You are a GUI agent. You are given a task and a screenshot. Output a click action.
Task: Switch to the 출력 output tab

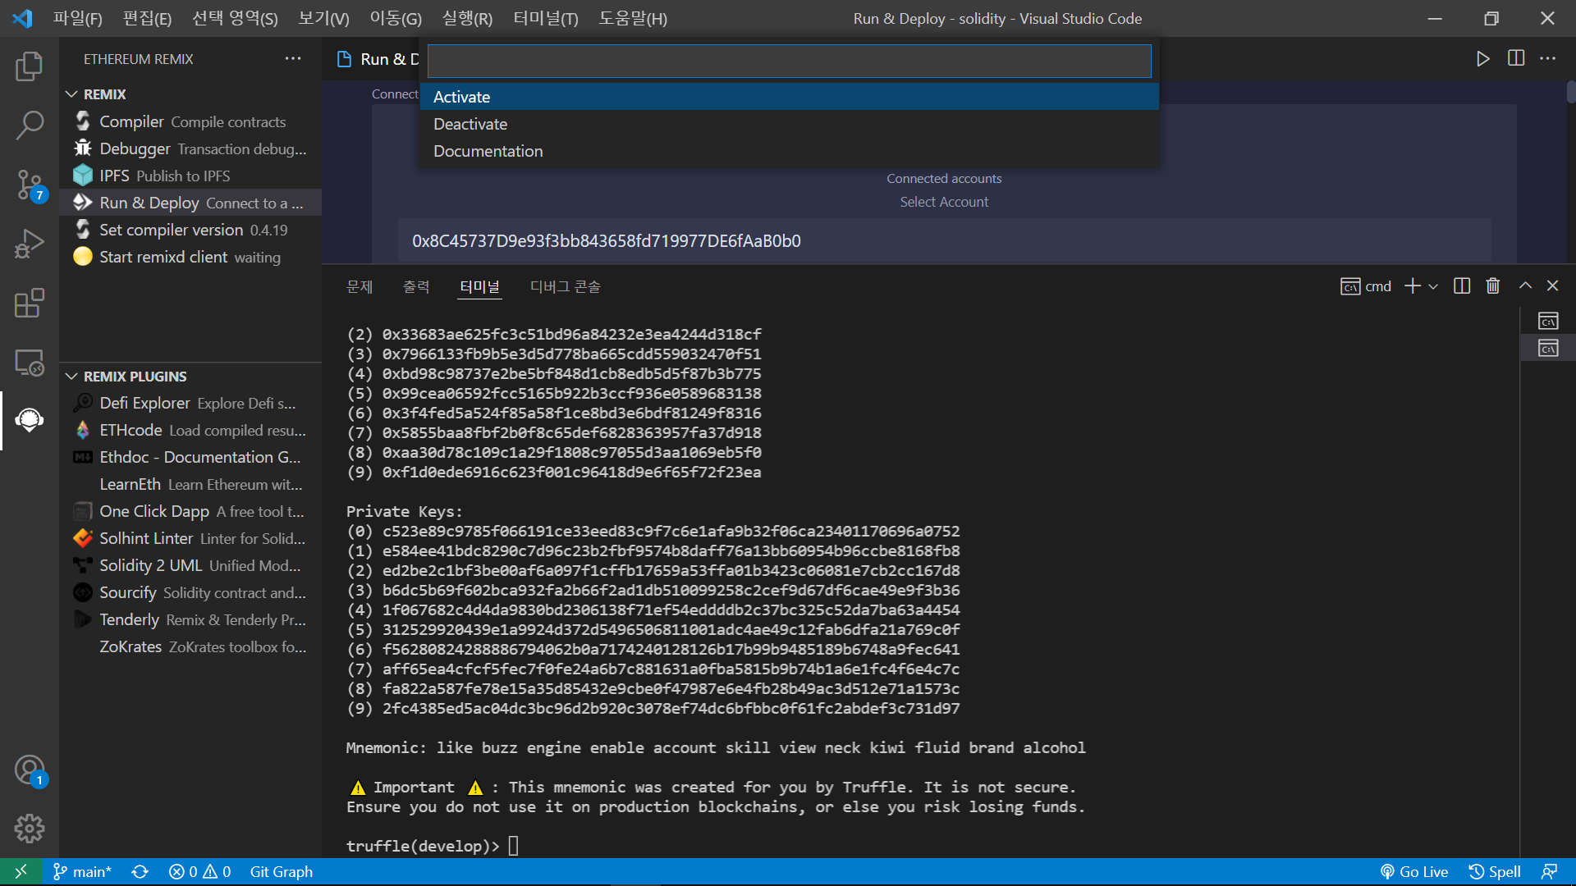point(416,286)
